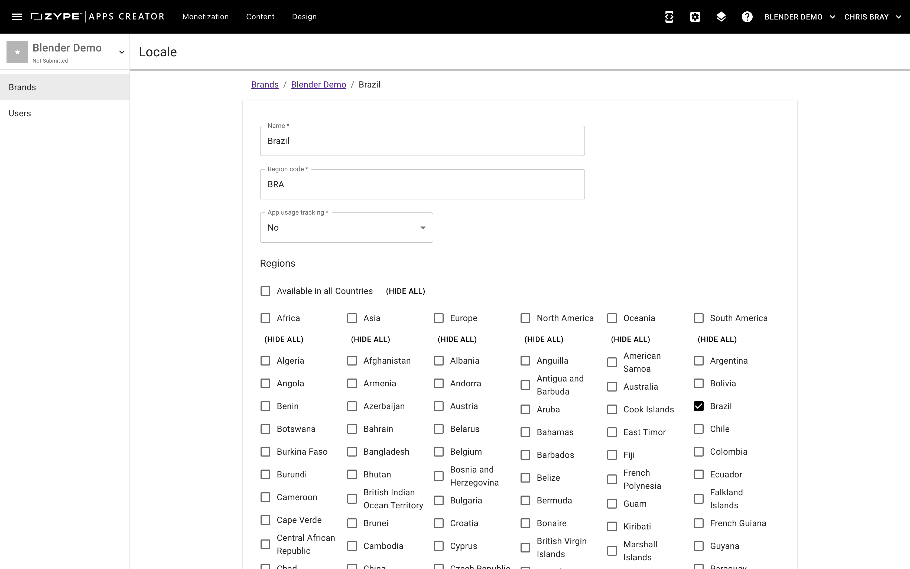Image resolution: width=910 pixels, height=569 pixels.
Task: Expand the CHRIS BRAY user dropdown
Action: click(x=872, y=17)
